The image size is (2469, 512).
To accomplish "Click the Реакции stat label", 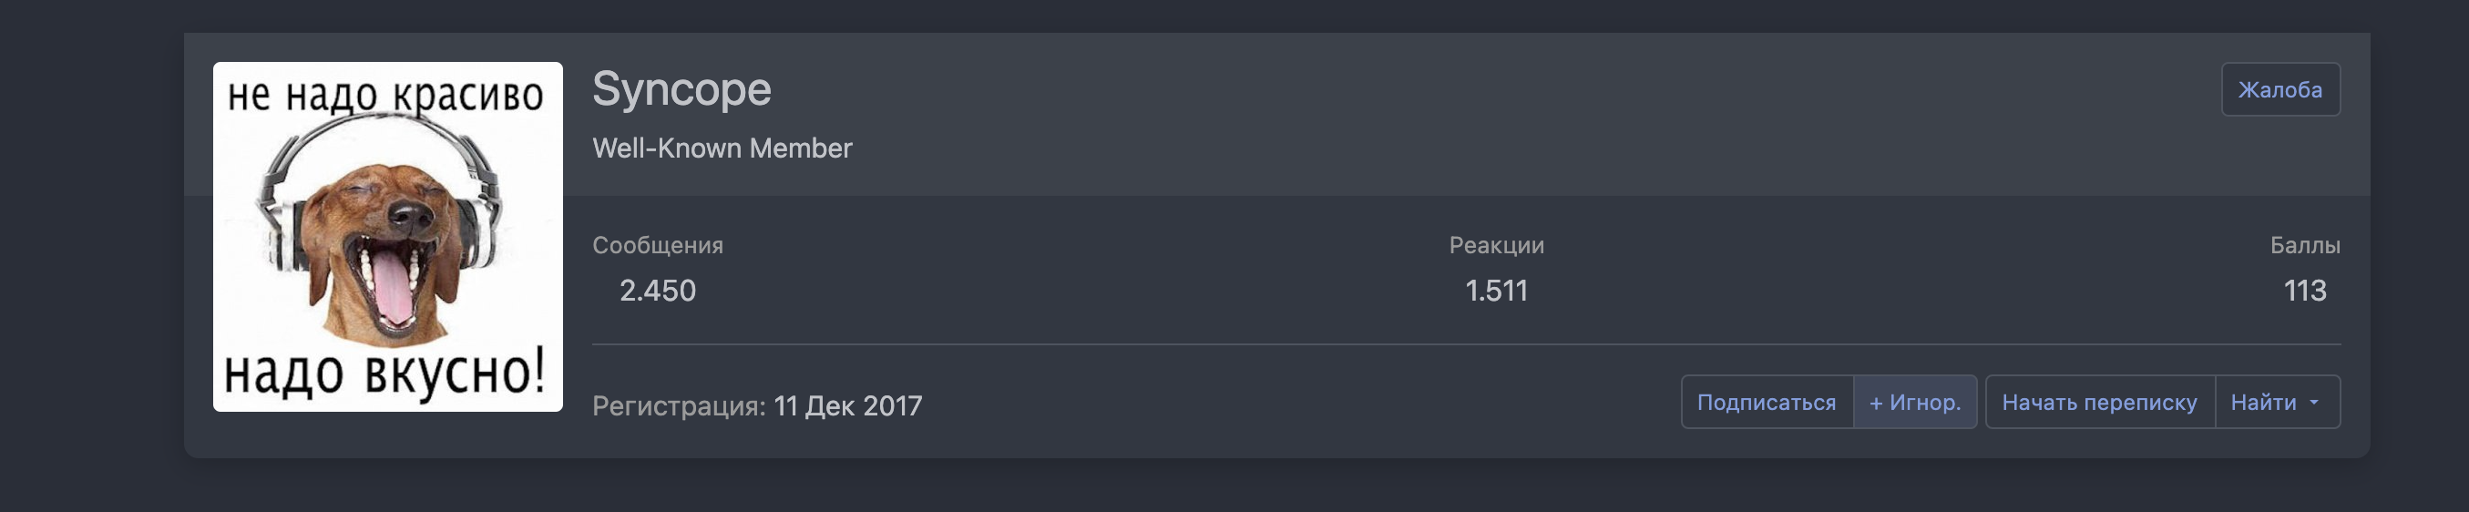I will tap(1496, 245).
